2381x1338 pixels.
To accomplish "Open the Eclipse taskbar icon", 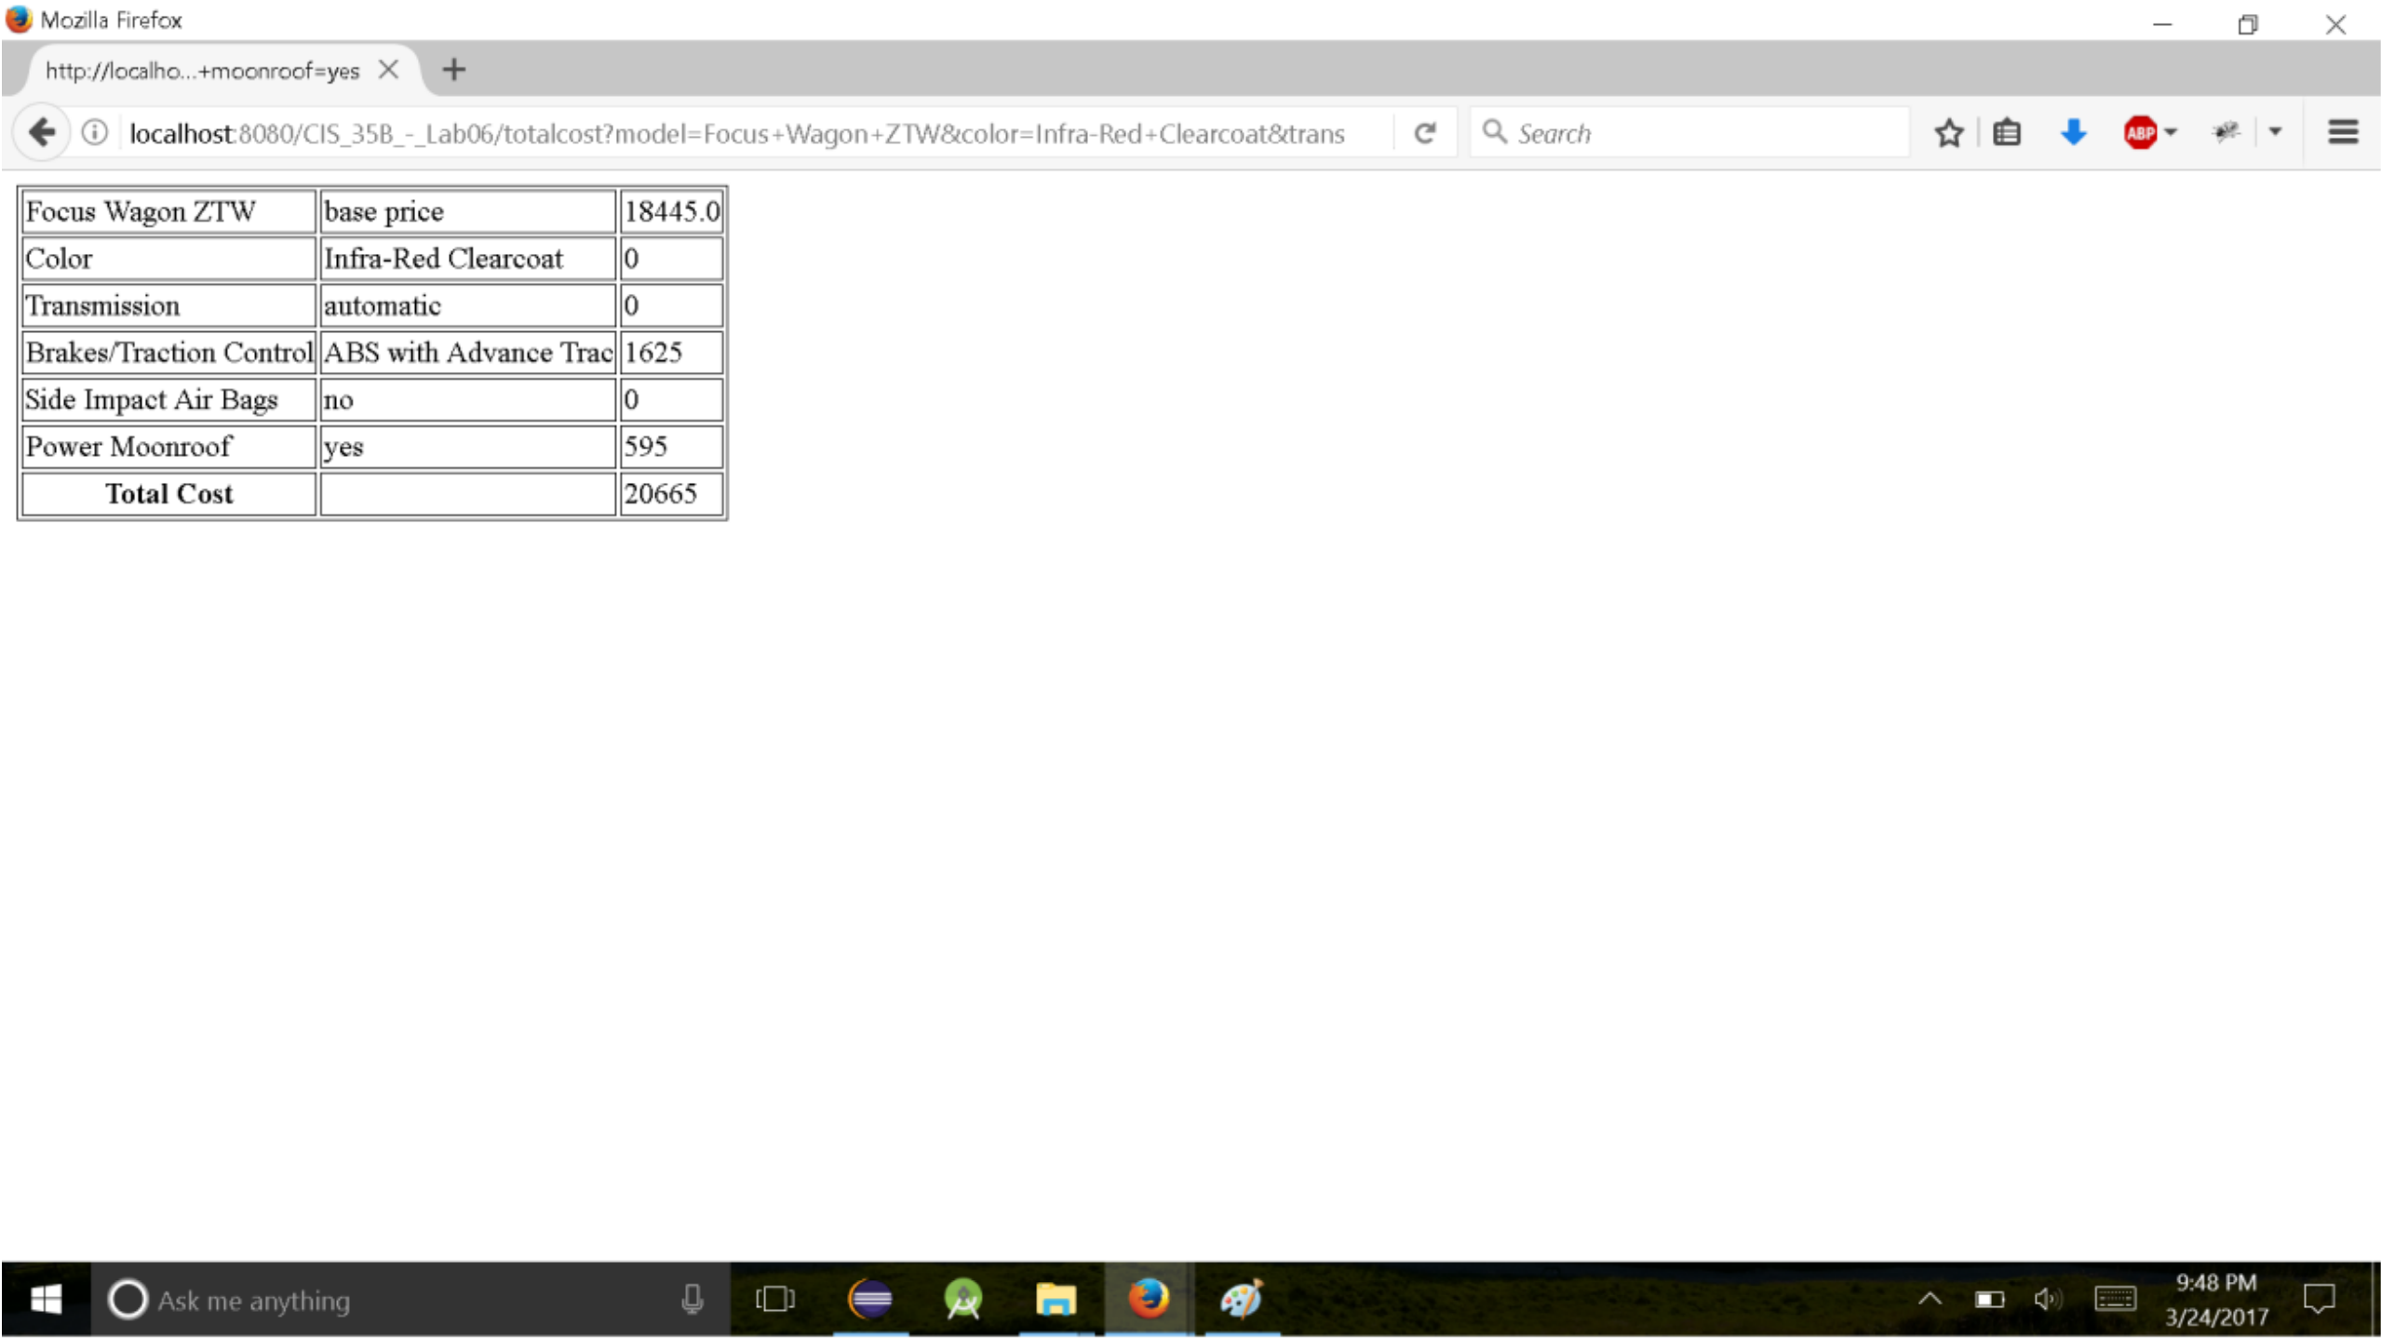I will [869, 1300].
